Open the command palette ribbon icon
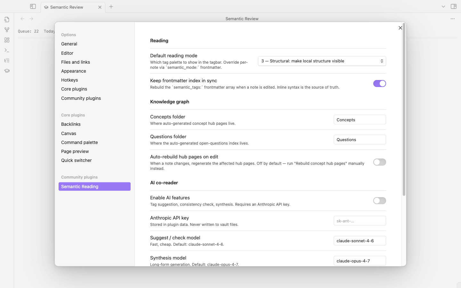Image resolution: width=461 pixels, height=288 pixels. 7,50
